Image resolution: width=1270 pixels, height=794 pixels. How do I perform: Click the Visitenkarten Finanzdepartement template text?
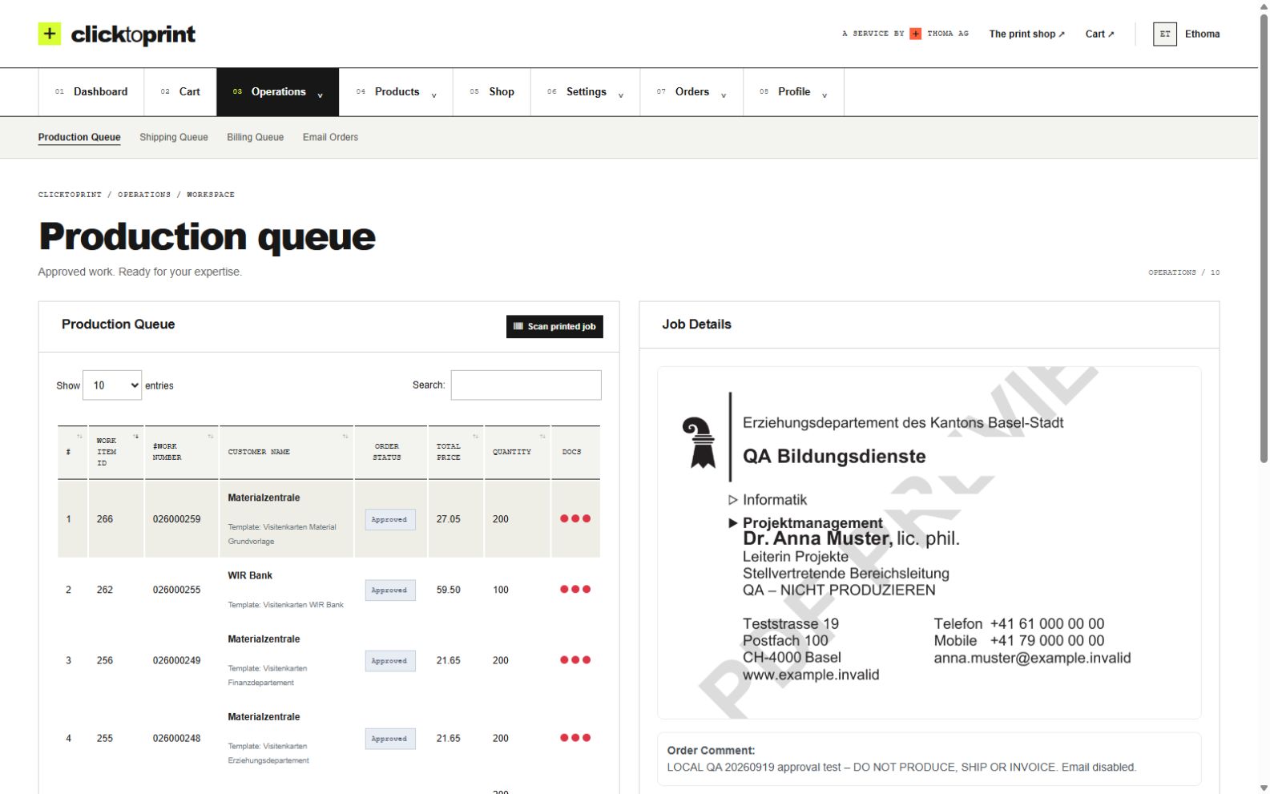pos(268,675)
